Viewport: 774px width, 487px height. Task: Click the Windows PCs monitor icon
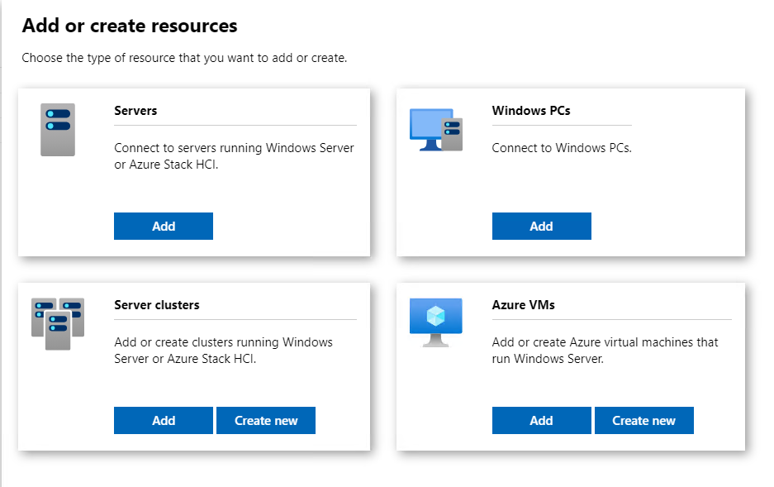pos(435,129)
